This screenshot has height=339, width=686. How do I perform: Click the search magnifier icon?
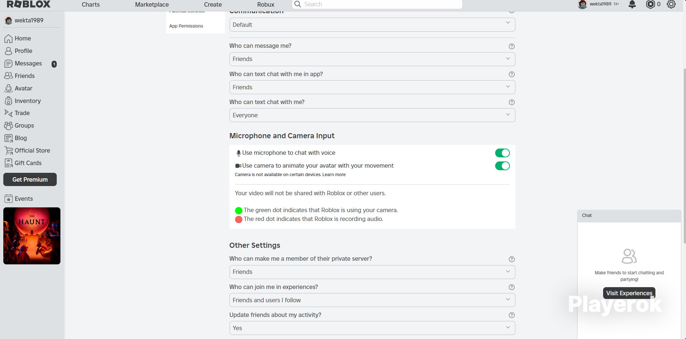tap(298, 4)
